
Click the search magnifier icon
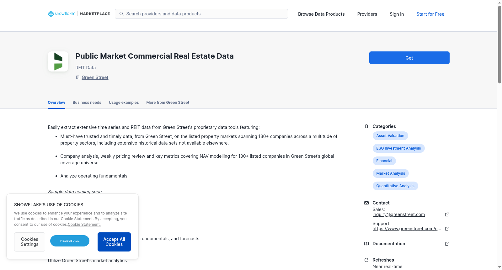121,14
